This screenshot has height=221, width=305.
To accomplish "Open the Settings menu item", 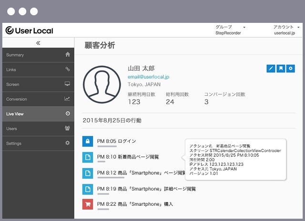I will [x=38, y=143].
